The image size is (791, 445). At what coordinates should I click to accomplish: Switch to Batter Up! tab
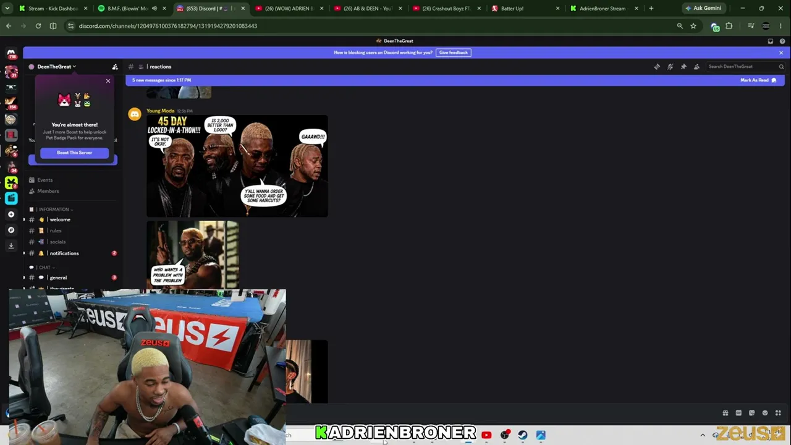[x=525, y=9]
